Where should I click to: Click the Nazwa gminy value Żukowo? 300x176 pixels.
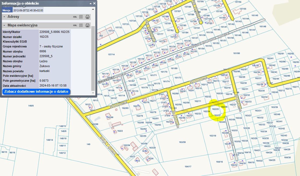(45, 66)
